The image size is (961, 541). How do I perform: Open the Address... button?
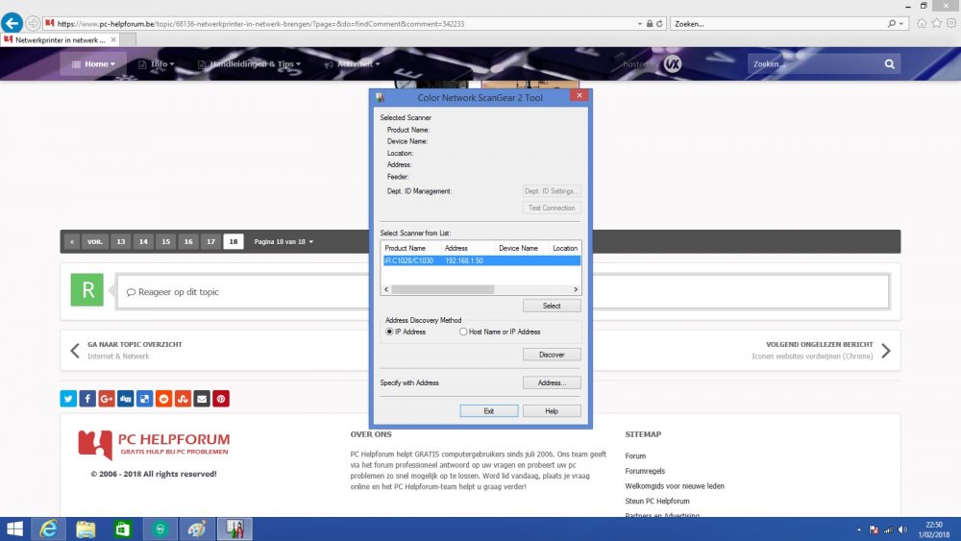552,382
